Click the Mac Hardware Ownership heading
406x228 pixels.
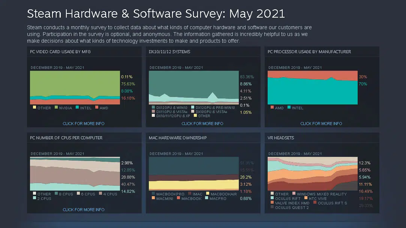[178, 138]
